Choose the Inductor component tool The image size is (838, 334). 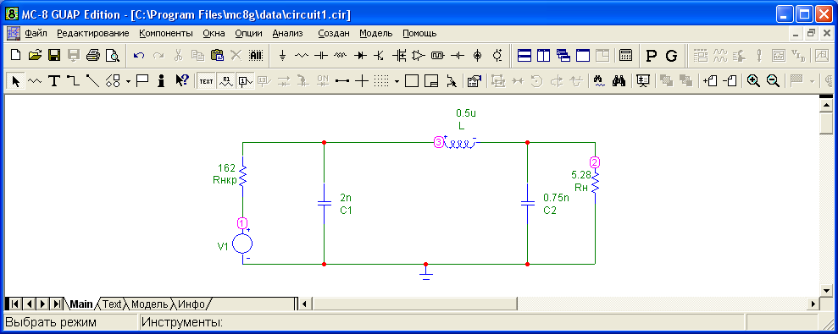point(340,55)
